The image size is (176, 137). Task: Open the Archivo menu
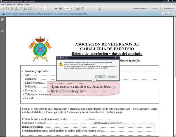pos(3,5)
